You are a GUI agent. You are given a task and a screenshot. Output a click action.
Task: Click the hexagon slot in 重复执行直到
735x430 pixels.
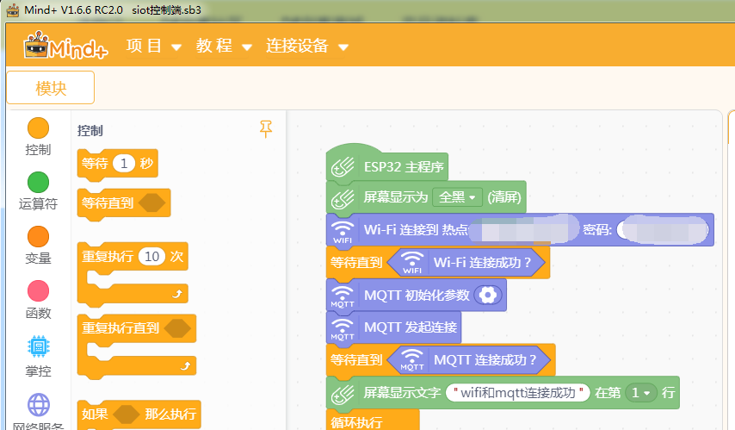pos(177,328)
